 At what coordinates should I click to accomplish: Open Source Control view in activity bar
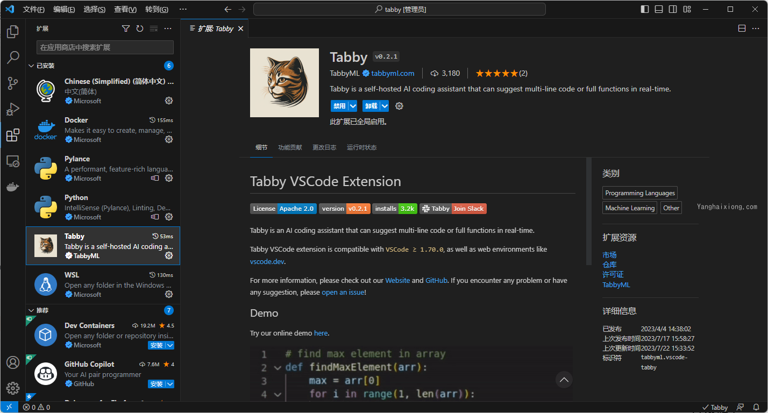pos(13,83)
